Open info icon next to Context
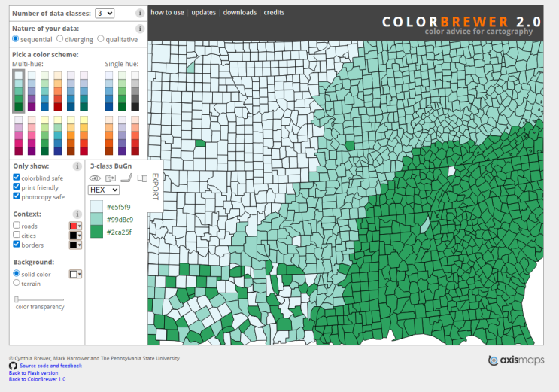This screenshot has height=392, width=559. 77,214
